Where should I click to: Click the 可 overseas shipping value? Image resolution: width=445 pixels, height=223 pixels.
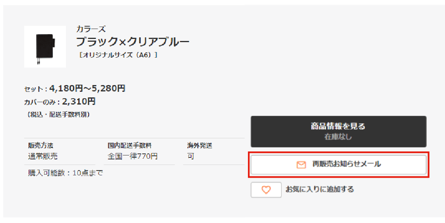pyautogui.click(x=191, y=156)
